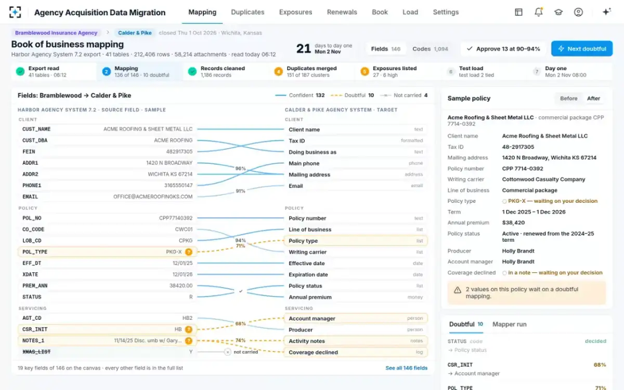
Task: Select the Coverage declined target field
Action: [356, 352]
